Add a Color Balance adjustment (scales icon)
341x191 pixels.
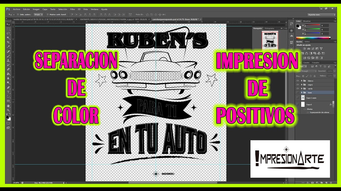(x=306, y=53)
